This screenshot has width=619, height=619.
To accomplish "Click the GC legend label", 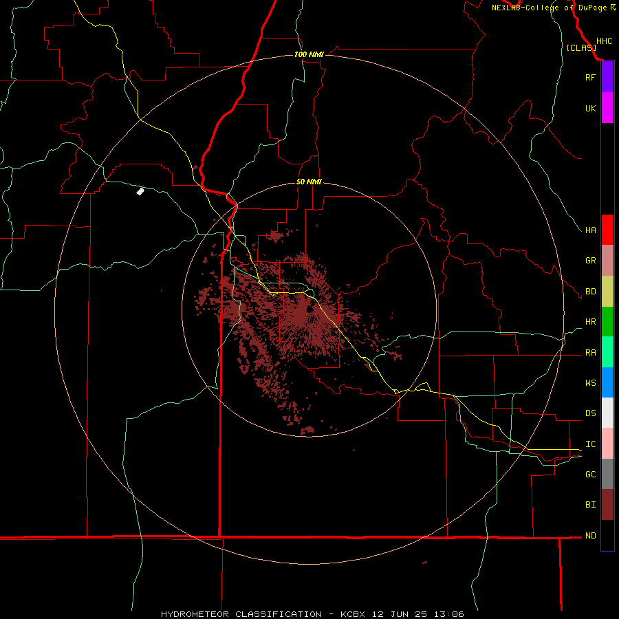I will tap(591, 474).
